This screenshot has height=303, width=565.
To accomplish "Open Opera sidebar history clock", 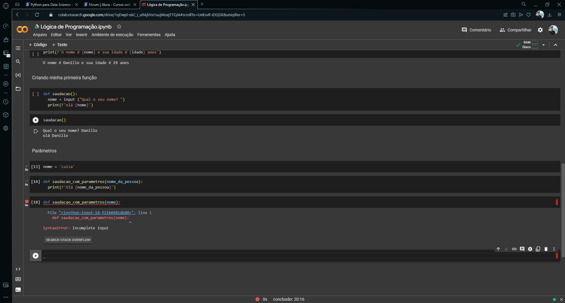I will pos(6,102).
